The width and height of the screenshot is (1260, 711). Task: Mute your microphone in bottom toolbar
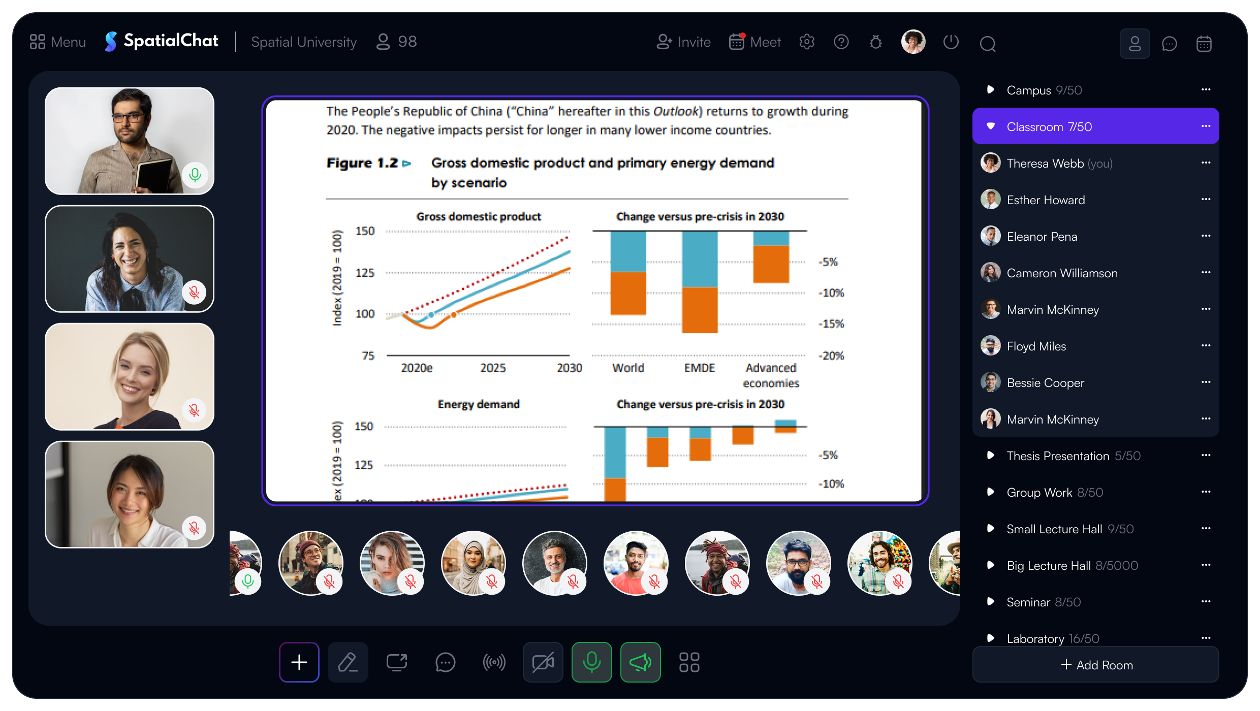coord(591,662)
